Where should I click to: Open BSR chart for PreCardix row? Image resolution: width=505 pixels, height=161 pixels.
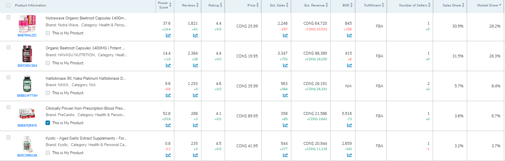click(349, 125)
